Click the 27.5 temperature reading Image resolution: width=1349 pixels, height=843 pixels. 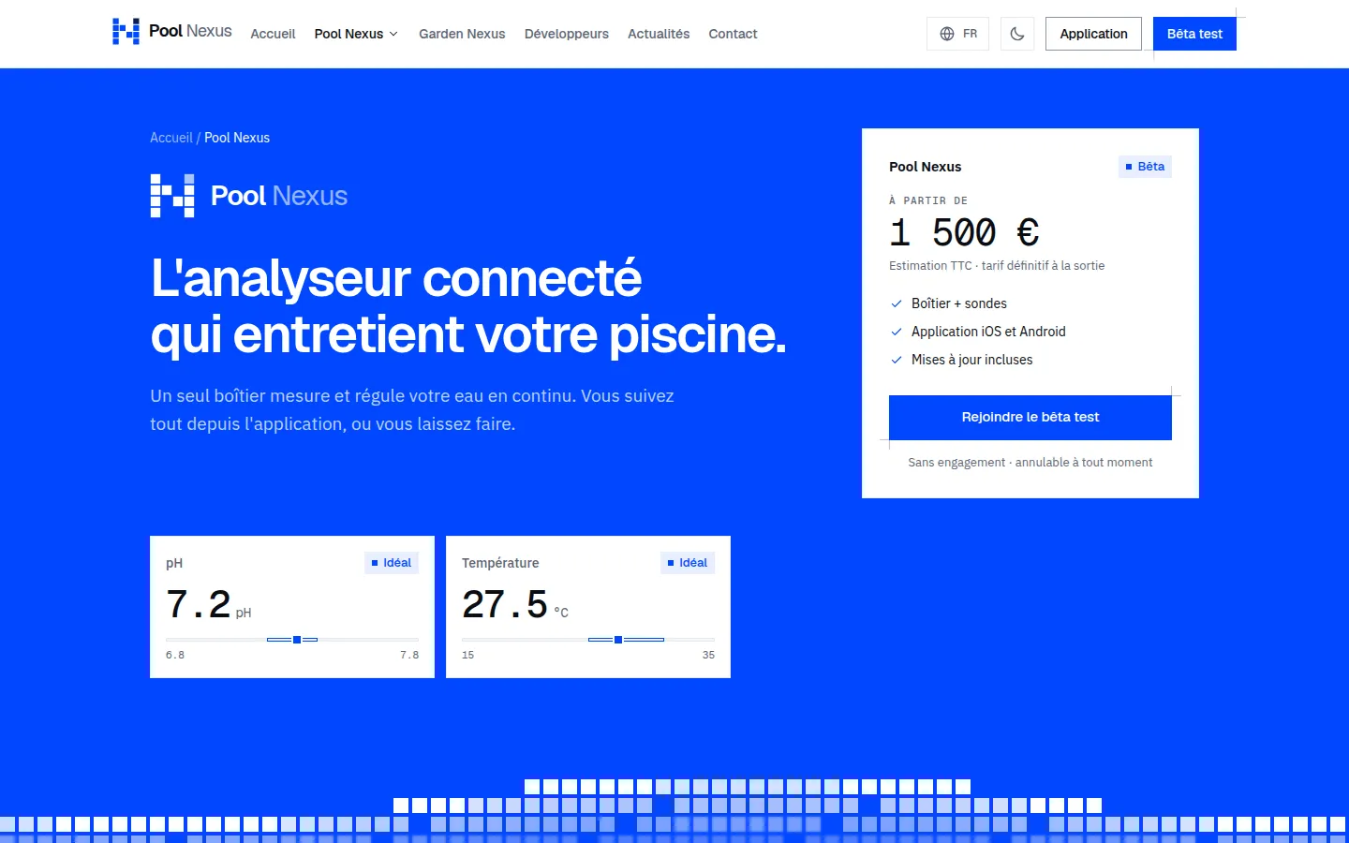pyautogui.click(x=505, y=605)
